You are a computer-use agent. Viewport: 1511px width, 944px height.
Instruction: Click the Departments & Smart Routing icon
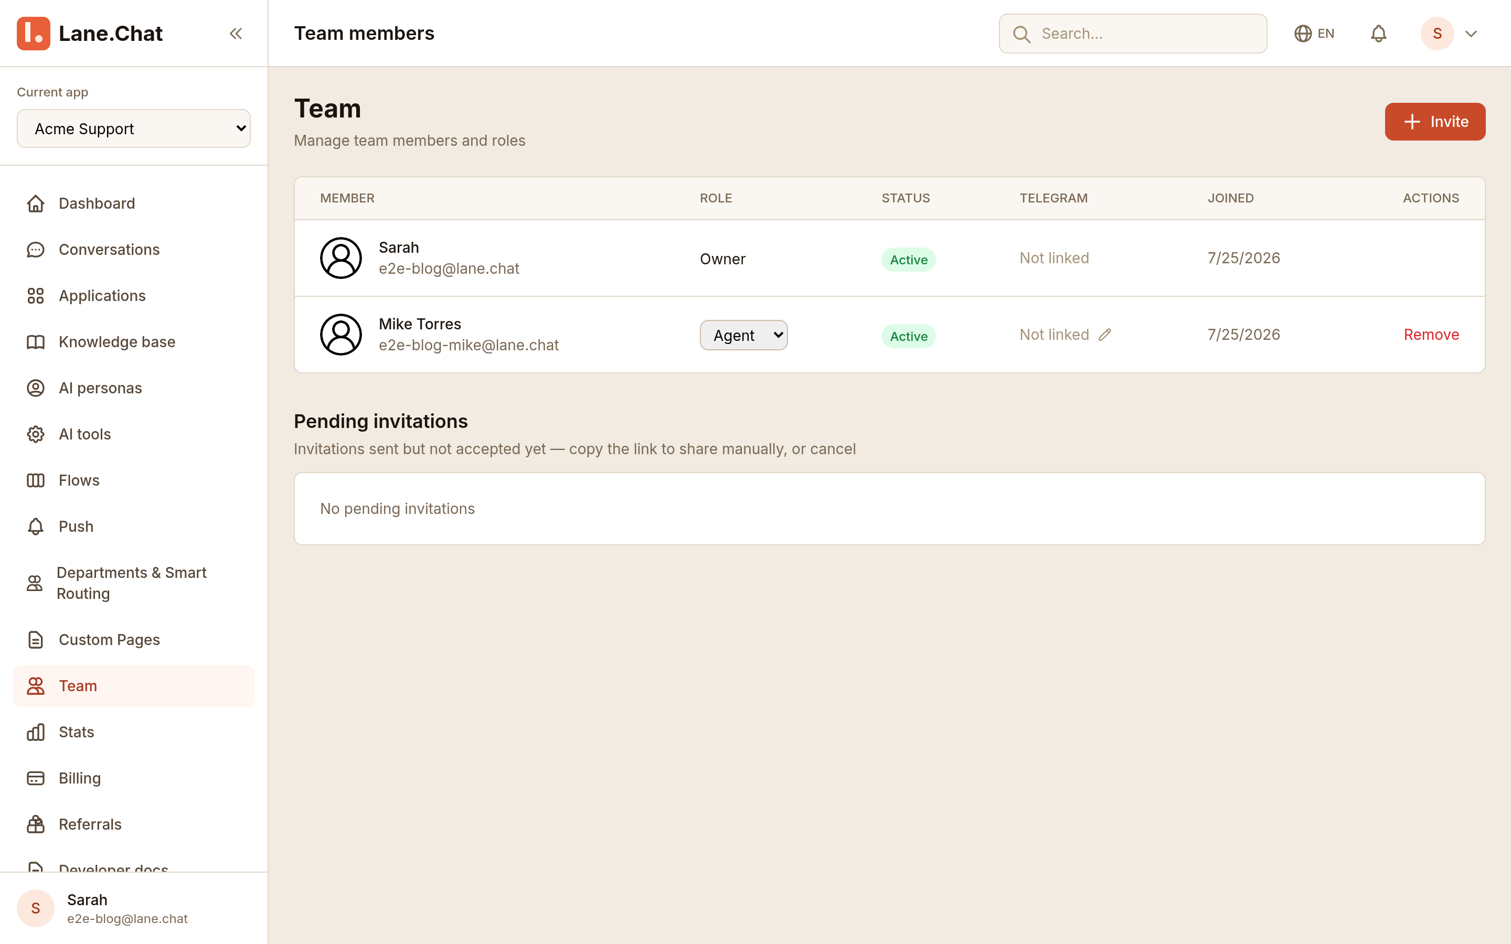[x=34, y=583]
